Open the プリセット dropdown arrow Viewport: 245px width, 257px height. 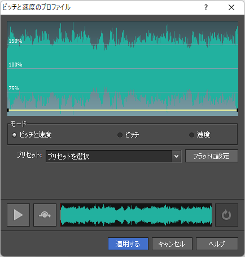click(176, 156)
